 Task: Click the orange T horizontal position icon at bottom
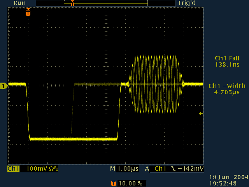[113, 183]
